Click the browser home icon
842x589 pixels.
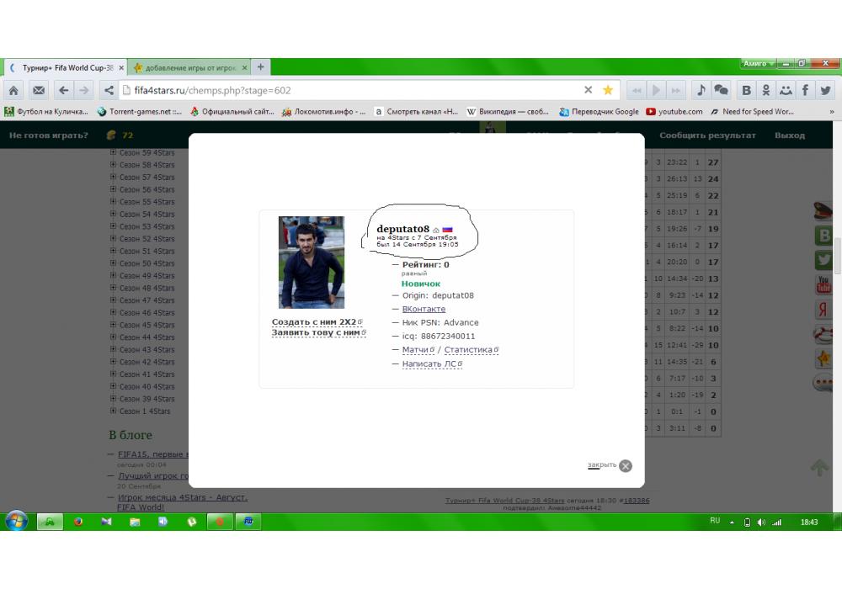click(x=13, y=90)
